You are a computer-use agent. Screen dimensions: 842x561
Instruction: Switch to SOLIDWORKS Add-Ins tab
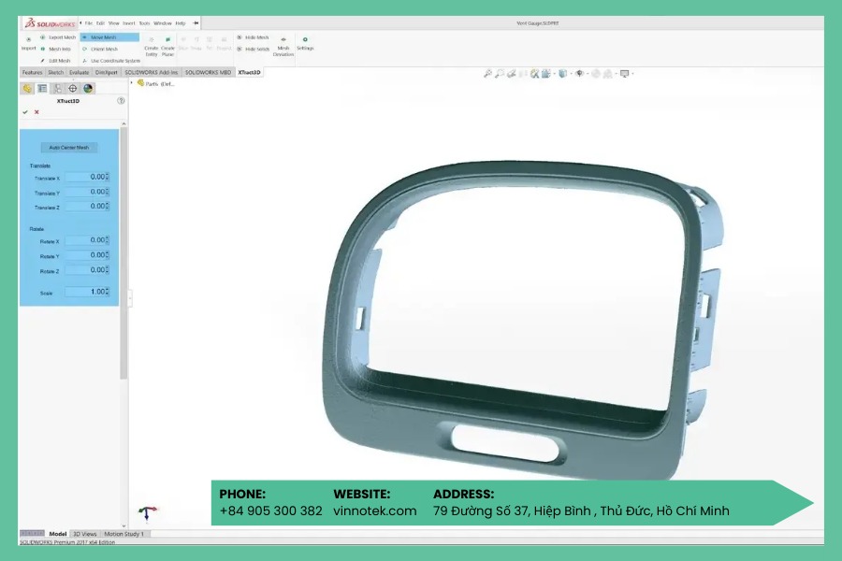tap(151, 72)
